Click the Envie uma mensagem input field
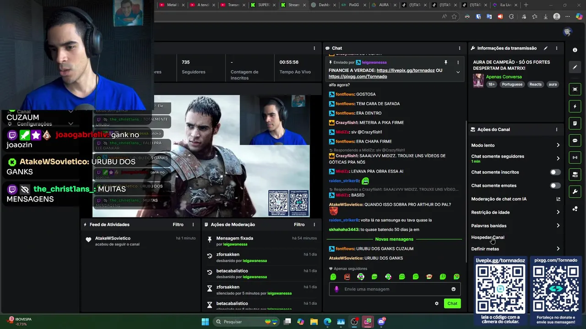This screenshot has height=329, width=586. (x=395, y=289)
